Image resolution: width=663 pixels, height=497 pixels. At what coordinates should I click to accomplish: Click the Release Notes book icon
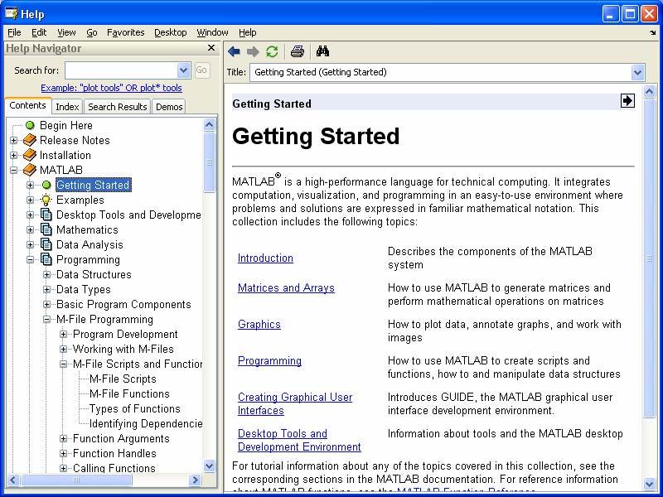click(x=30, y=140)
